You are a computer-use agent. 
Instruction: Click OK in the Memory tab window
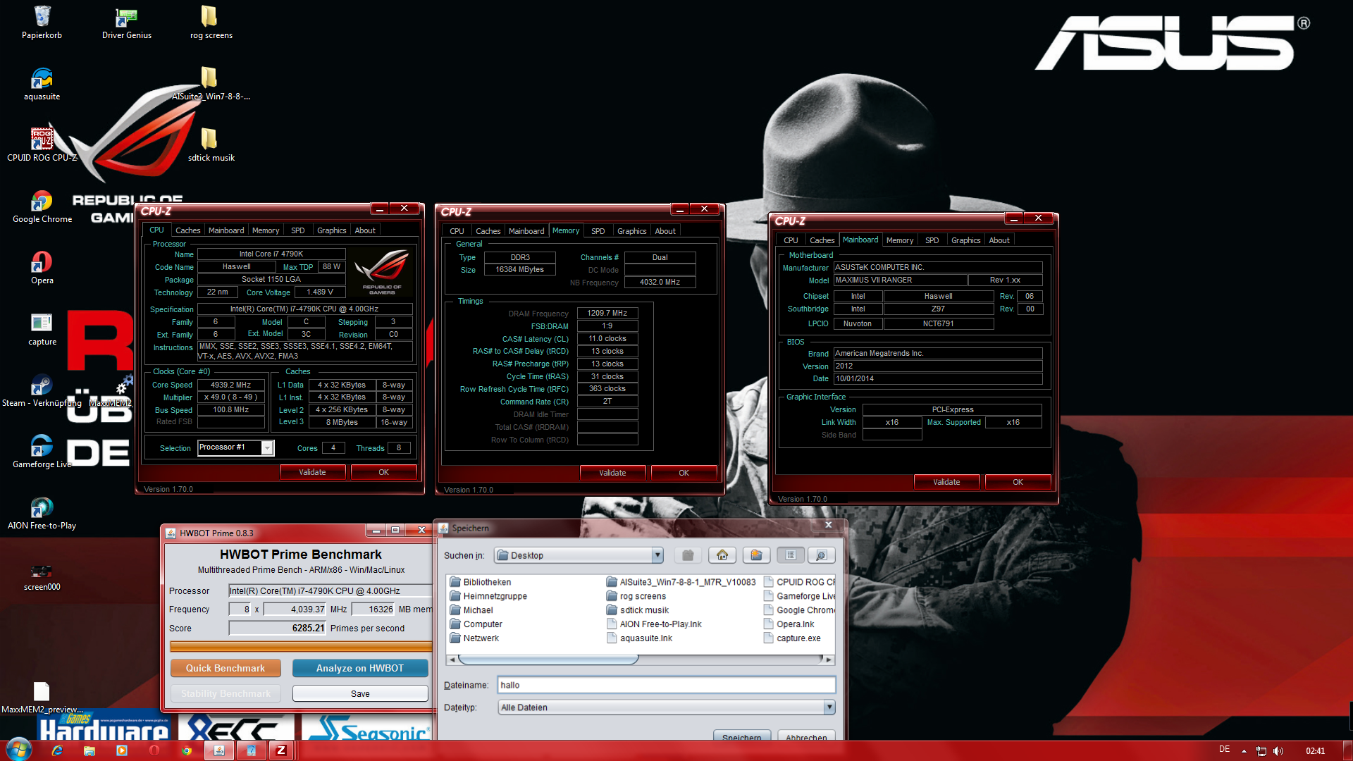(x=684, y=473)
